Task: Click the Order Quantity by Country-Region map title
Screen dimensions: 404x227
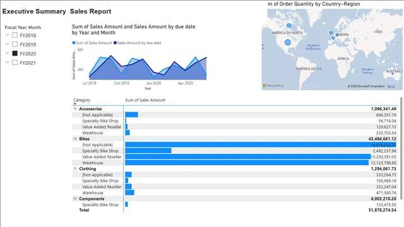Action: 314,4
